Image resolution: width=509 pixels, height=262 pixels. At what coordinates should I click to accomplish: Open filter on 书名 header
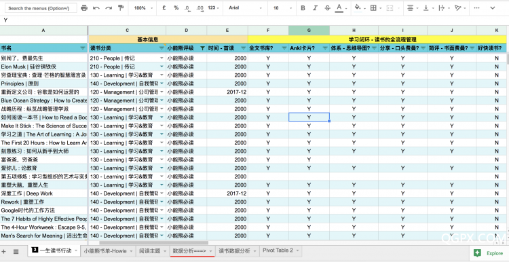83,48
